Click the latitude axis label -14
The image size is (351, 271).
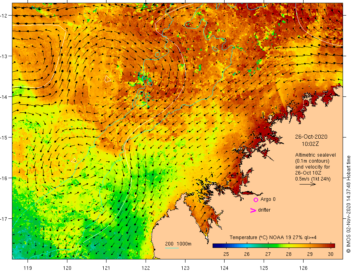[4, 97]
